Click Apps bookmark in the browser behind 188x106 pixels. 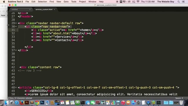click(x=3, y=15)
